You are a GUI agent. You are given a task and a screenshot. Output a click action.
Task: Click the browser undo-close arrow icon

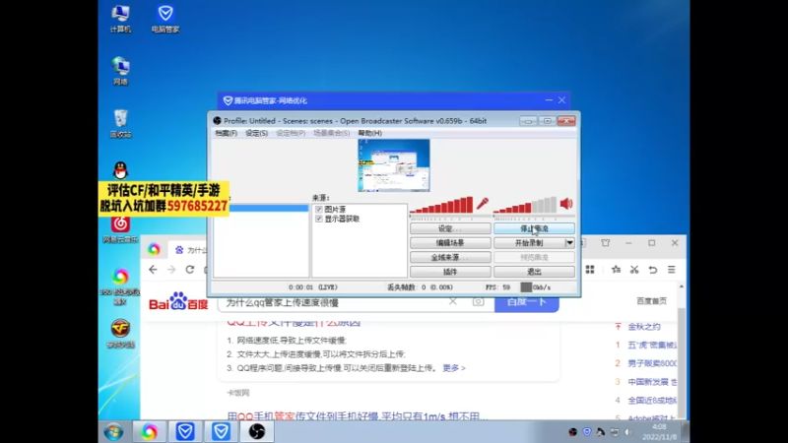coord(653,270)
